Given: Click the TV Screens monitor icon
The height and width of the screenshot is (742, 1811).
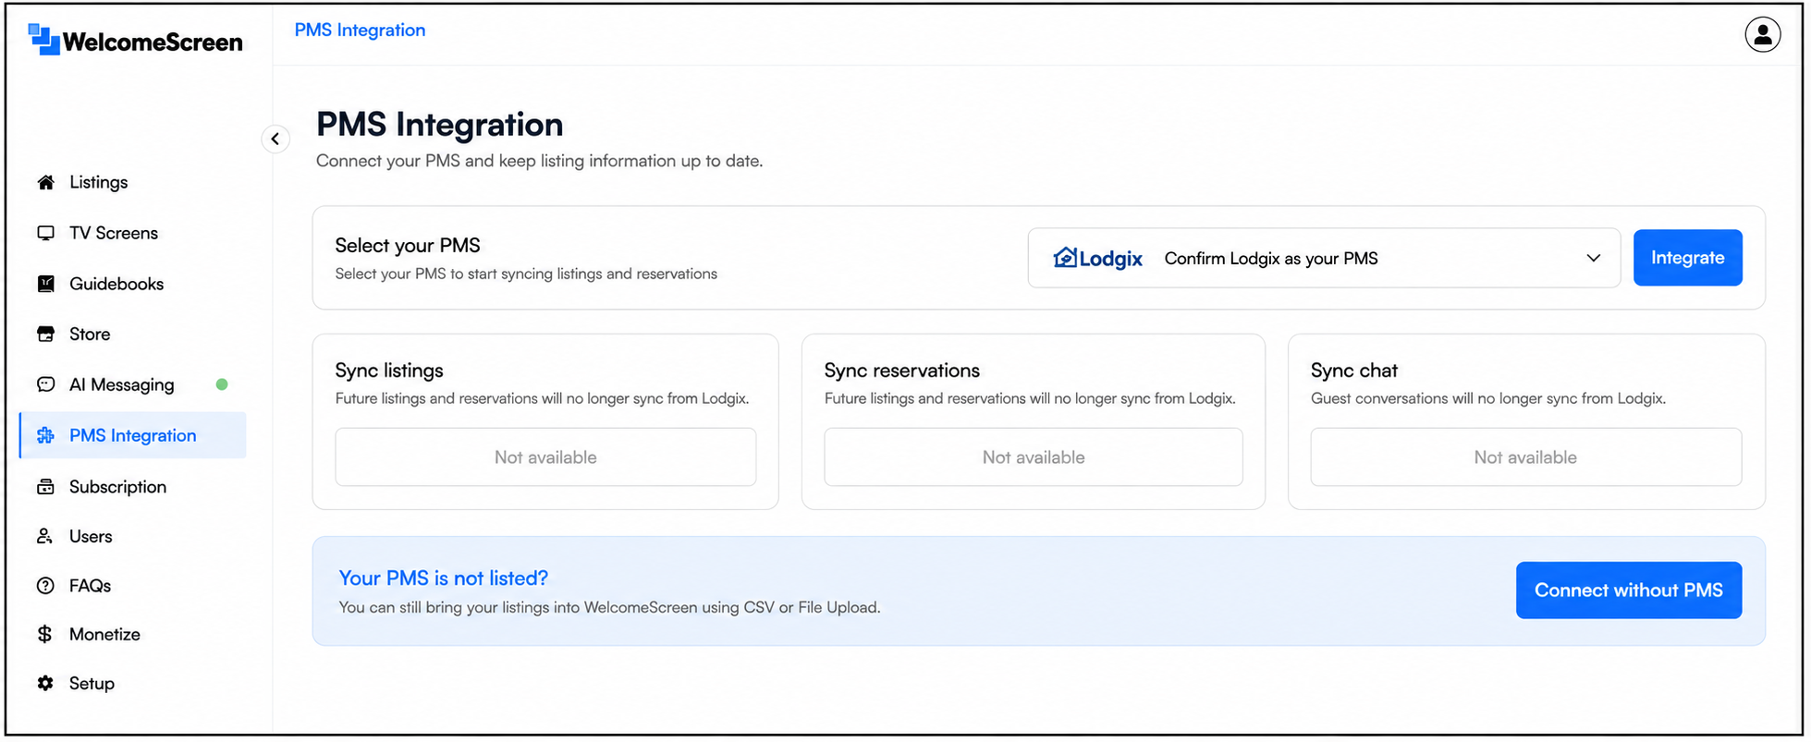Looking at the screenshot, I should pos(45,233).
